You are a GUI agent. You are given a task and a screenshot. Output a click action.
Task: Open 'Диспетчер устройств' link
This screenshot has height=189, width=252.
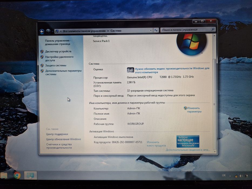tap(58, 51)
